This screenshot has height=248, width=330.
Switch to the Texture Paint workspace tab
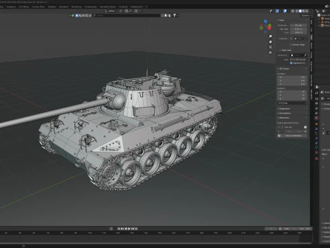(38, 7)
